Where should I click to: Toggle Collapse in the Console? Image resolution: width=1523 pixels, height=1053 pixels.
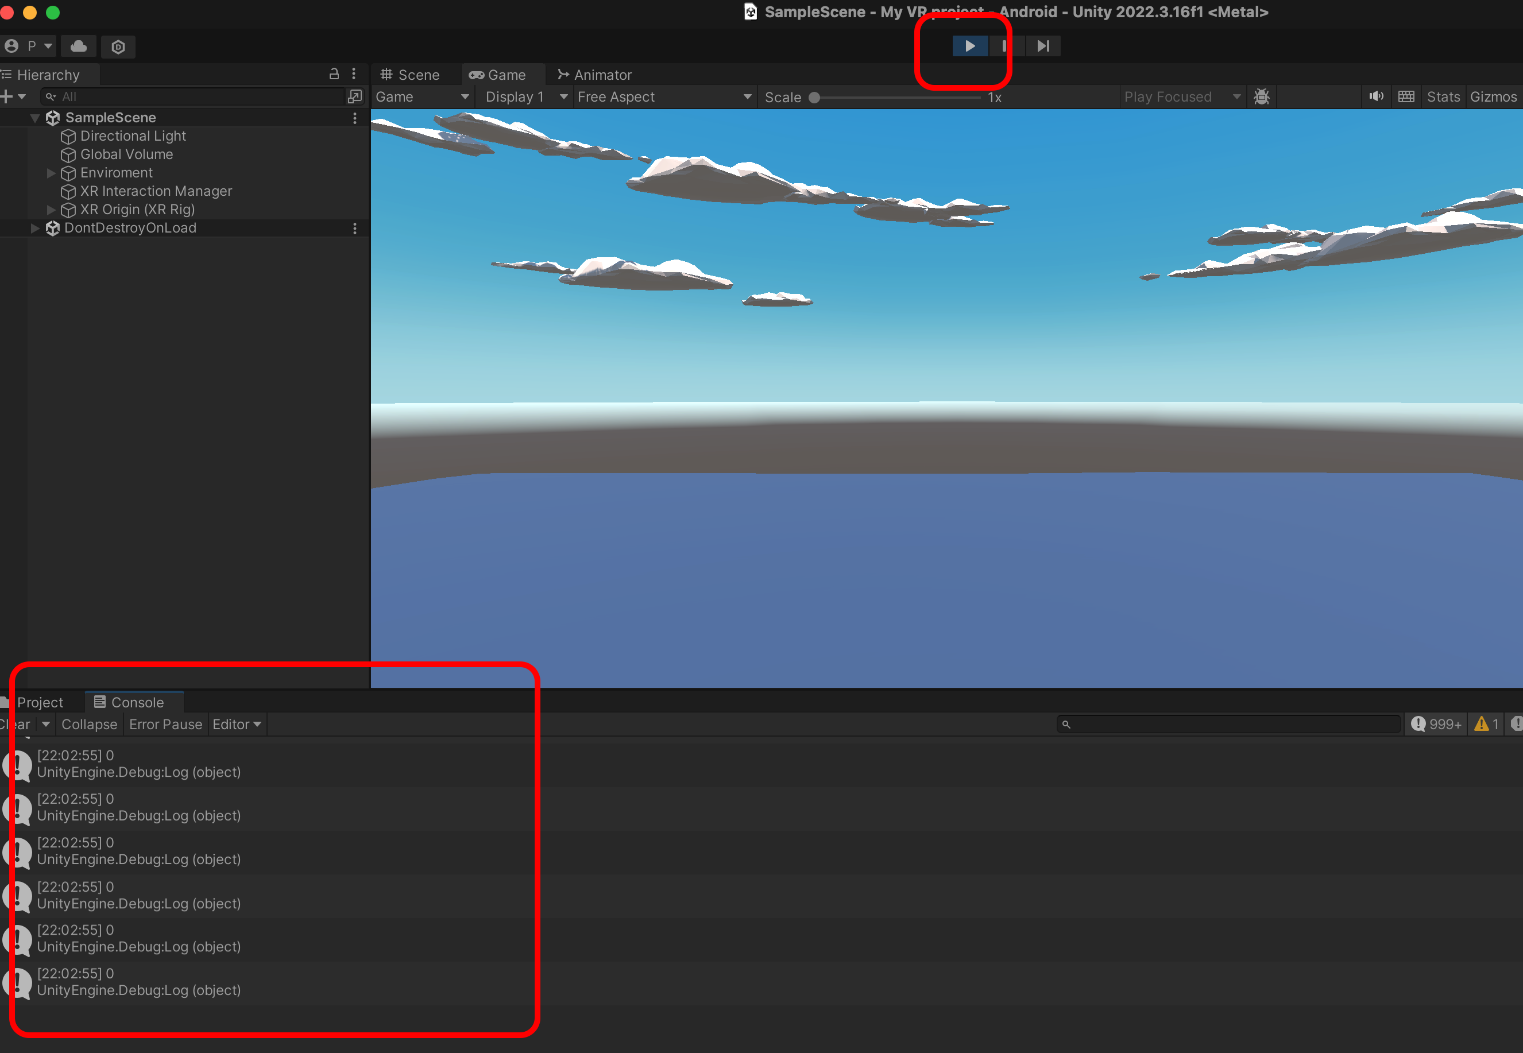tap(89, 725)
